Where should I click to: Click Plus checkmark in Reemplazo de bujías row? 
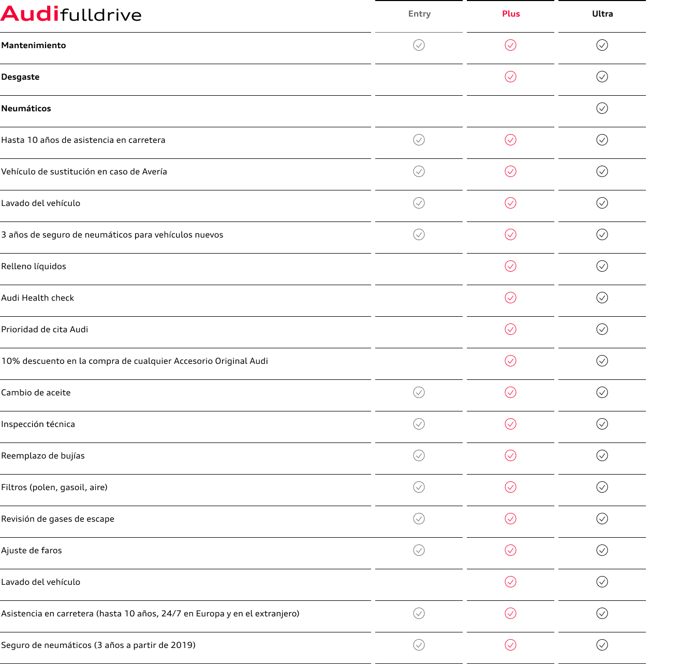pyautogui.click(x=511, y=455)
